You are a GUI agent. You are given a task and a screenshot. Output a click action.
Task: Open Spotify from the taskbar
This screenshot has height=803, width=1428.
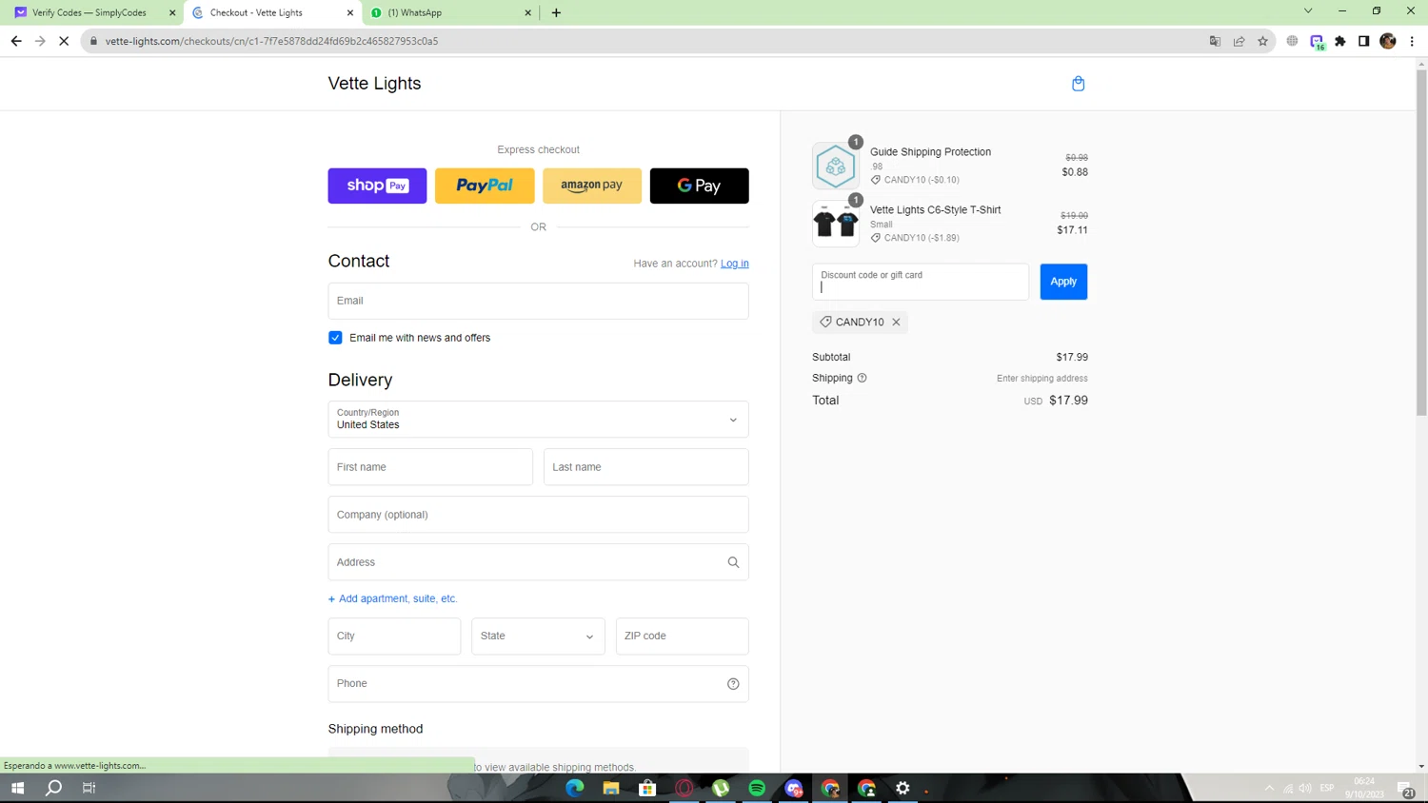point(757,788)
